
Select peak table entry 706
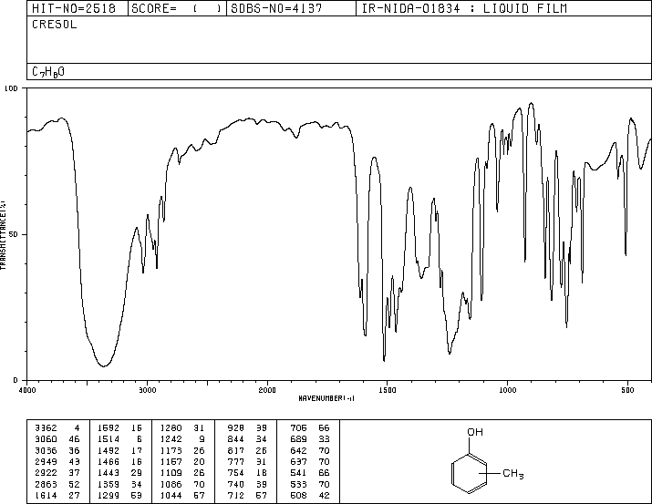click(298, 427)
